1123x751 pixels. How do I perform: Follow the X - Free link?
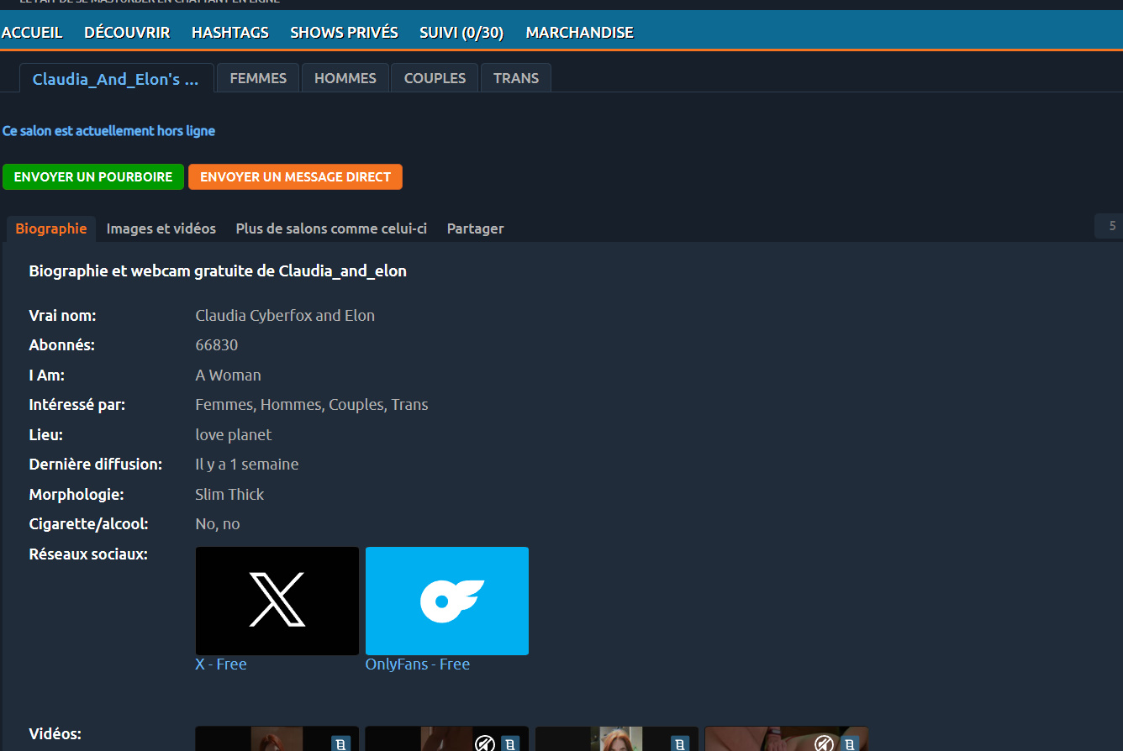221,664
